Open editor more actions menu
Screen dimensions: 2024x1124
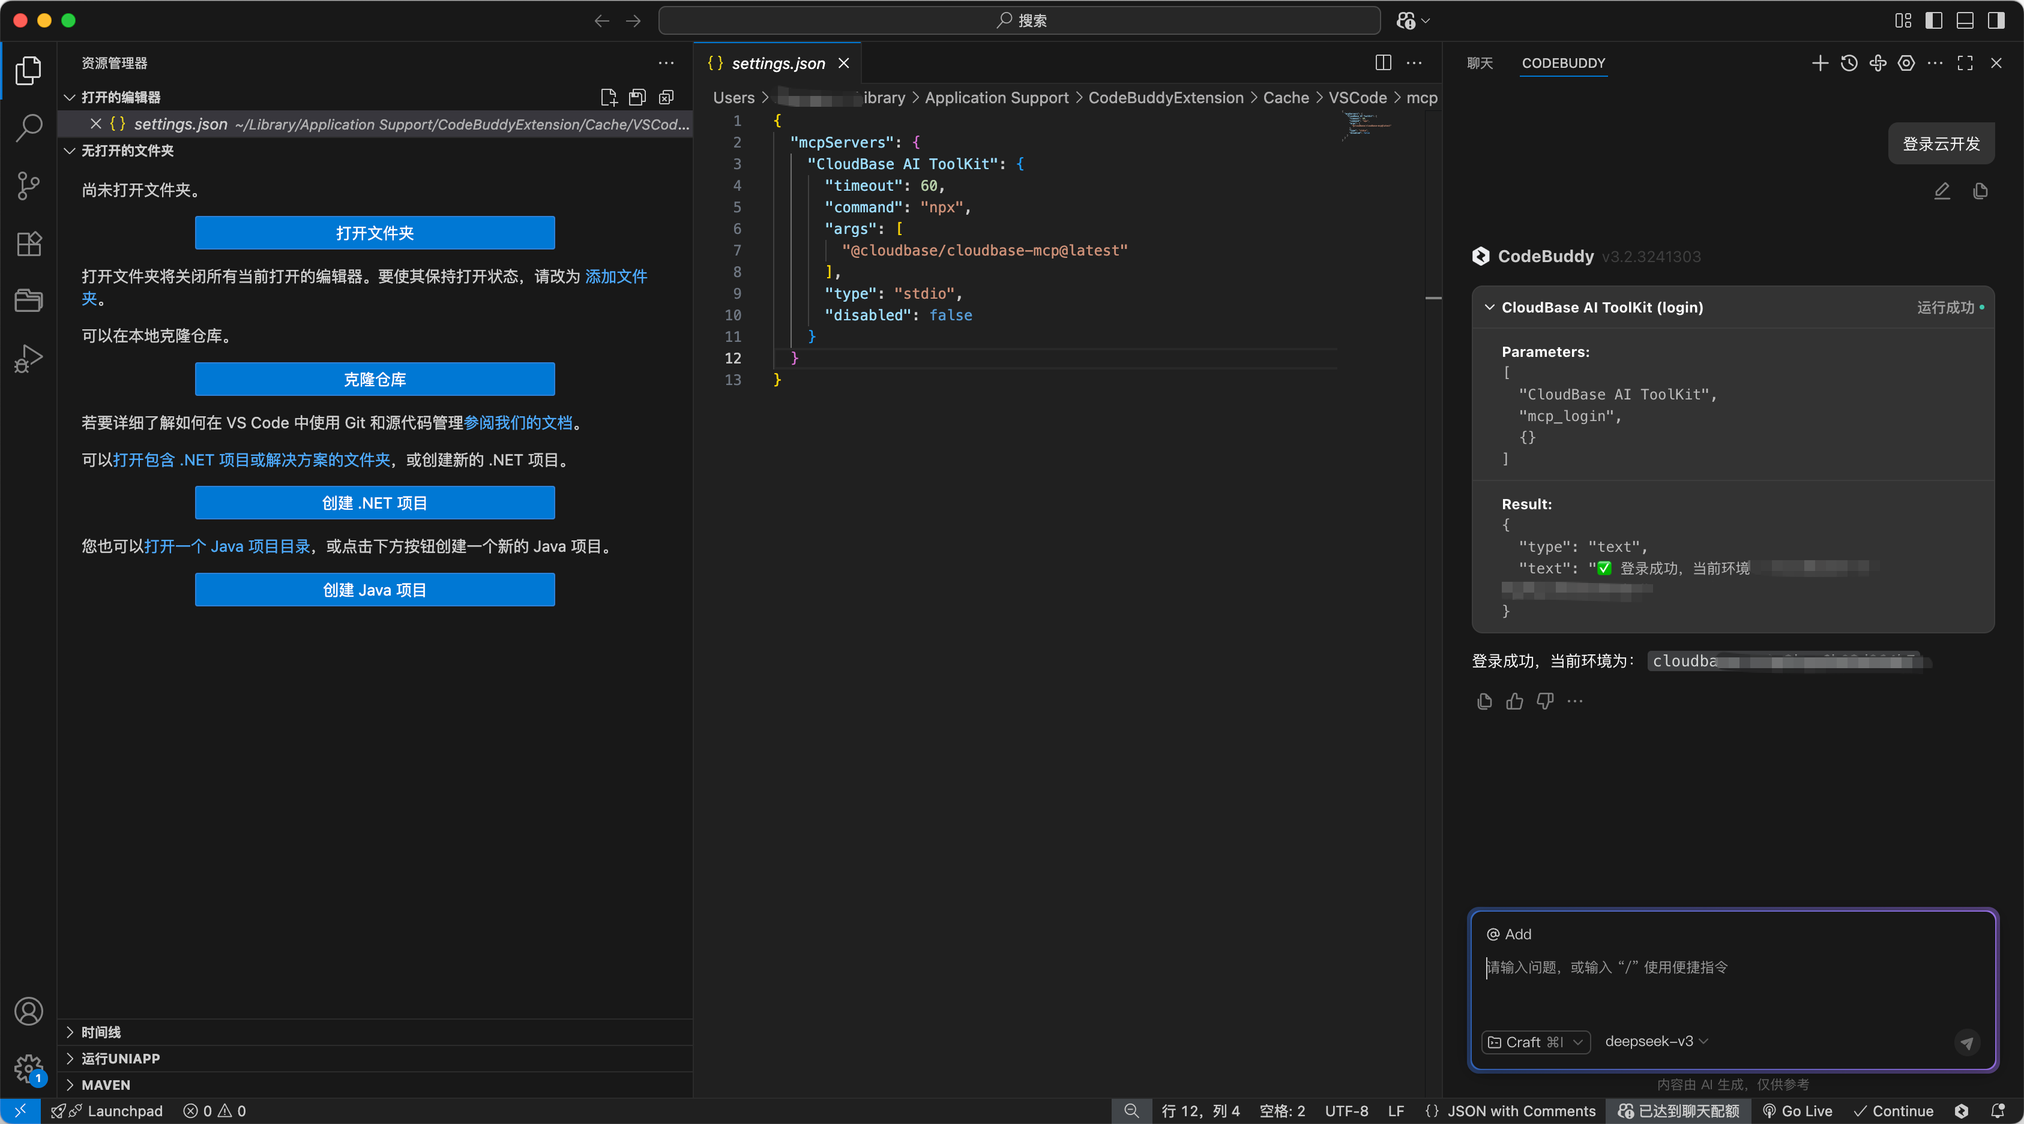pos(1414,63)
